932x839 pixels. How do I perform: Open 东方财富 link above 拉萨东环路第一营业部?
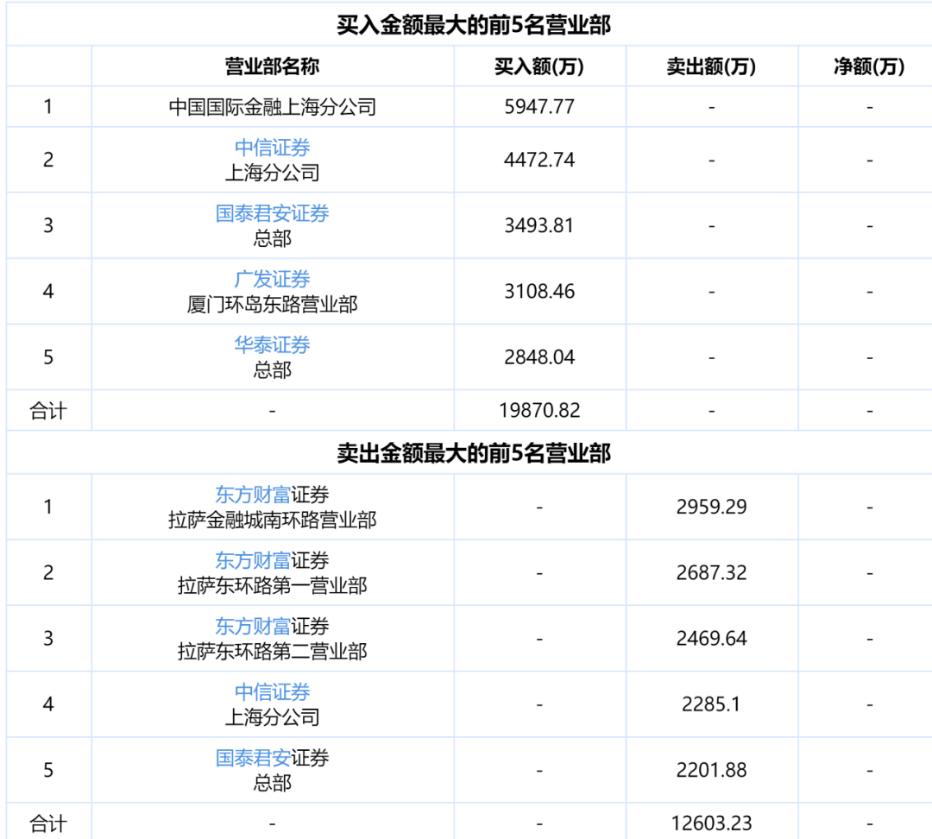click(x=253, y=560)
